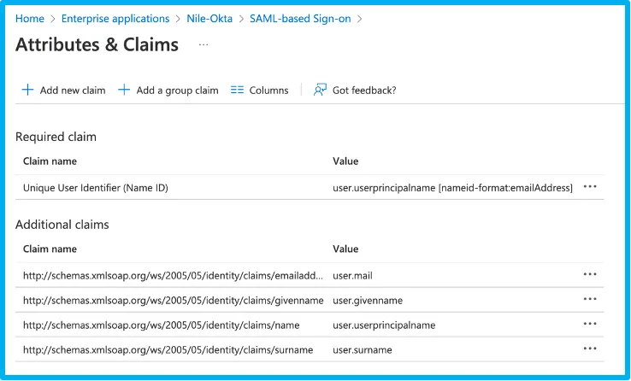Return to SAML-based Sign-on breadcrumb
This screenshot has width=631, height=381.
click(300, 19)
